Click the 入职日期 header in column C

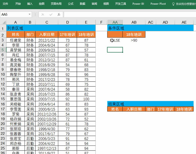(x=47, y=34)
